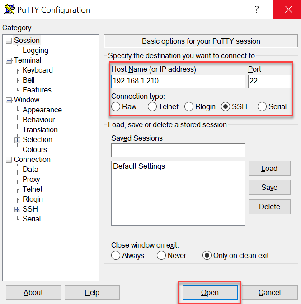Image resolution: width=301 pixels, height=304 pixels.
Task: Open the Terminal category
Action: pos(28,60)
